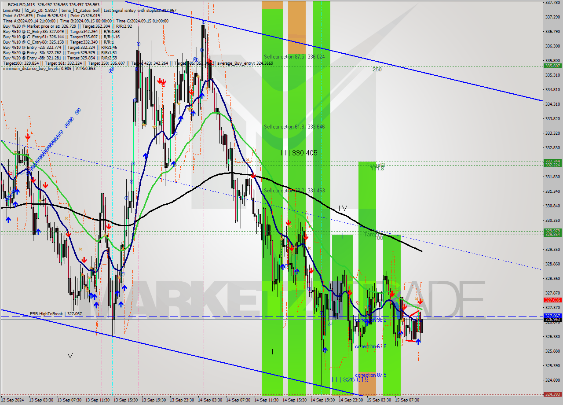563x405 pixels.
Task: Click the red 327.636 price tag
Action: [x=552, y=300]
